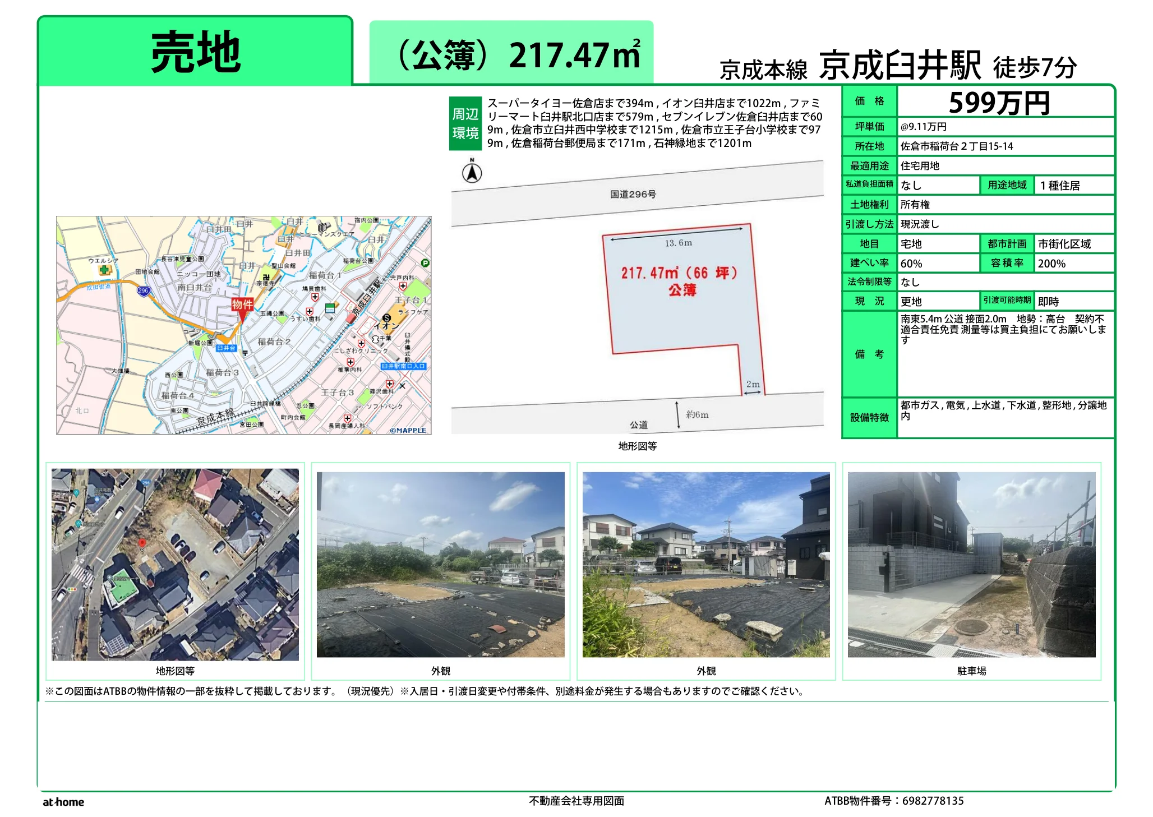Click the red 物件 marker on map
Image resolution: width=1153 pixels, height=817 pixels.
pos(242,306)
